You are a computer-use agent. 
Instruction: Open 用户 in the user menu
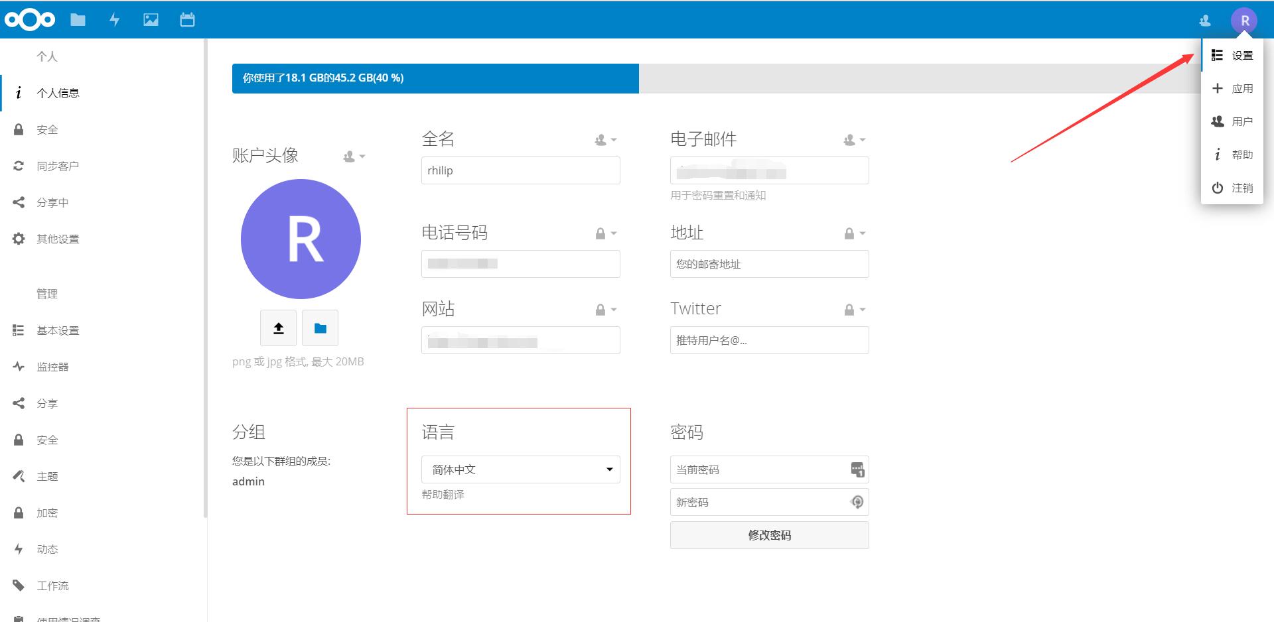(1232, 122)
